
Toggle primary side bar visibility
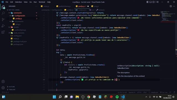(x=148, y=2)
